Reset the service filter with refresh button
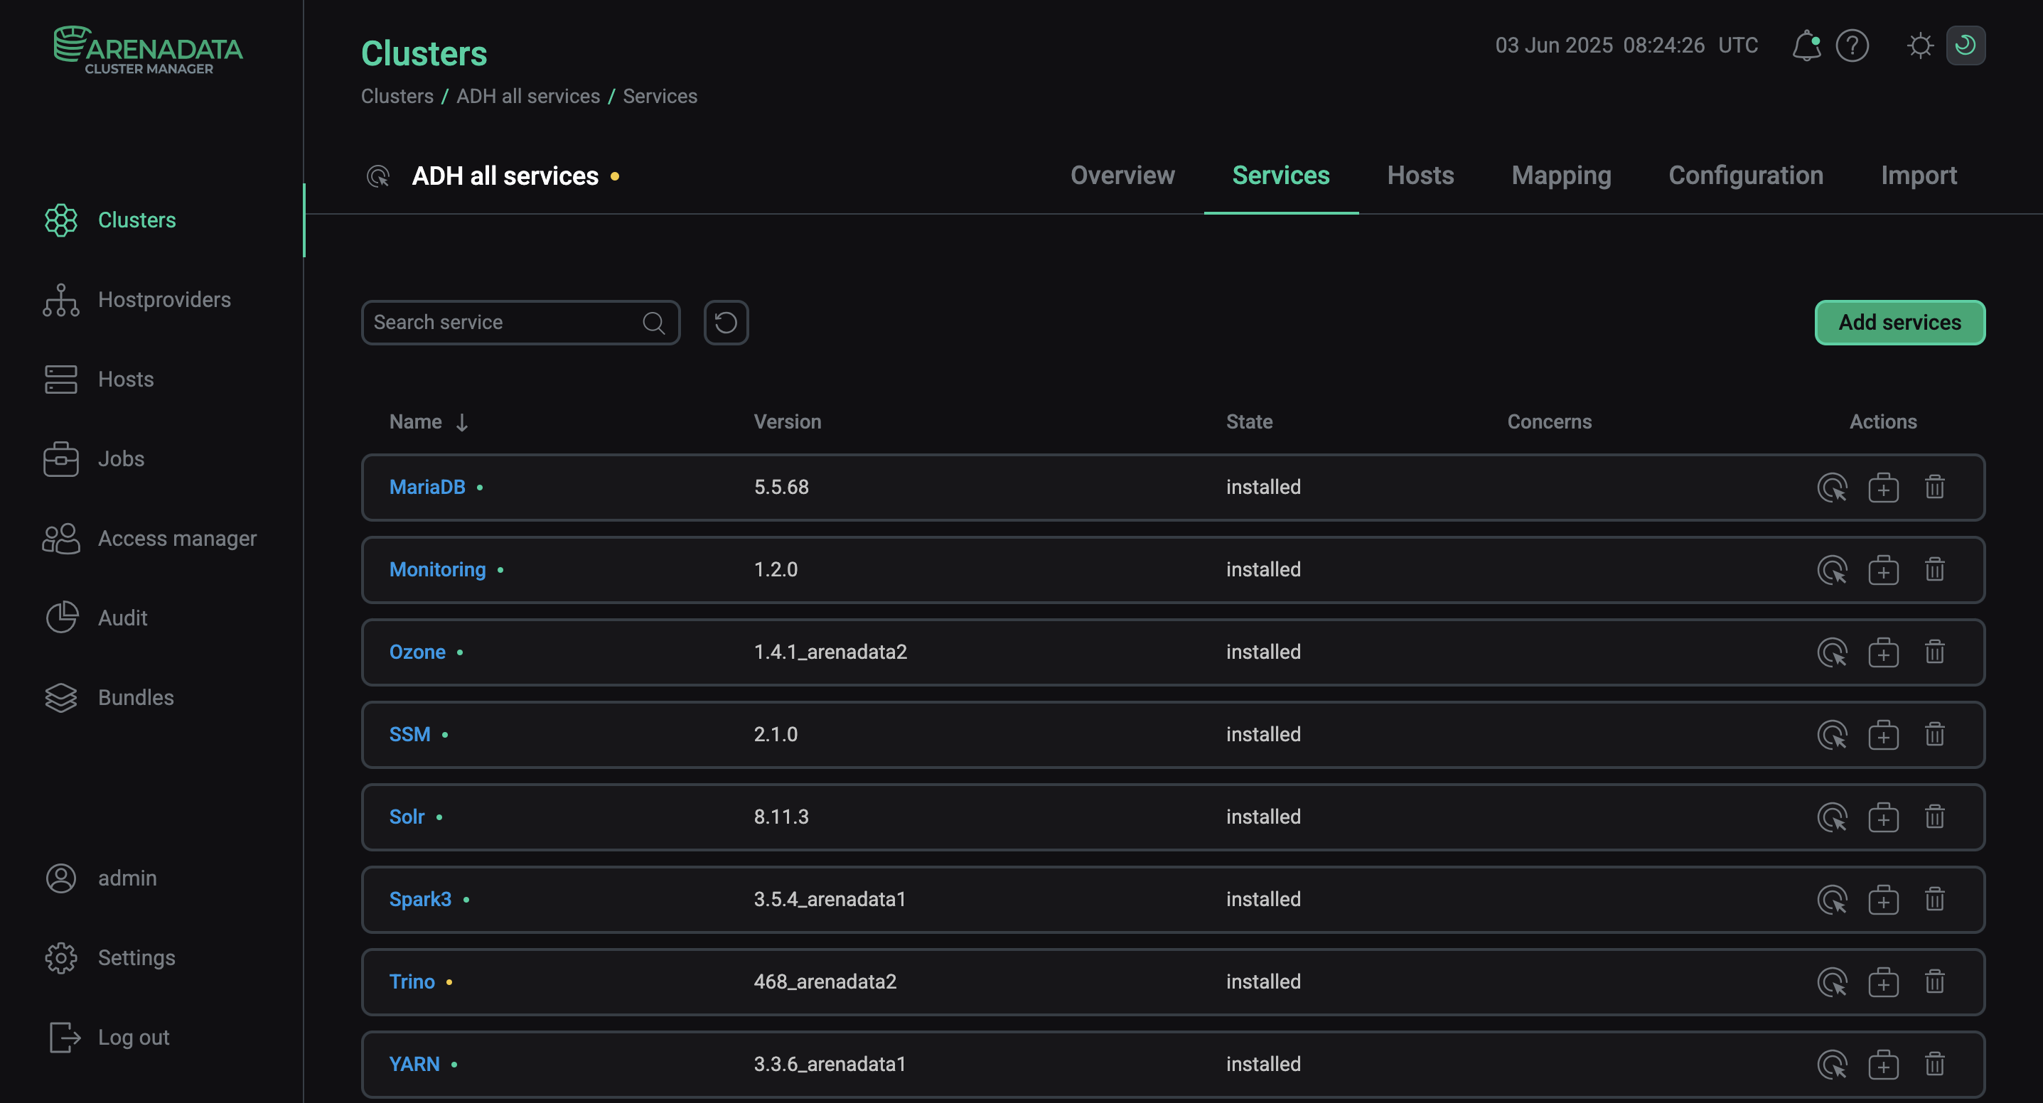The image size is (2043, 1103). (726, 323)
